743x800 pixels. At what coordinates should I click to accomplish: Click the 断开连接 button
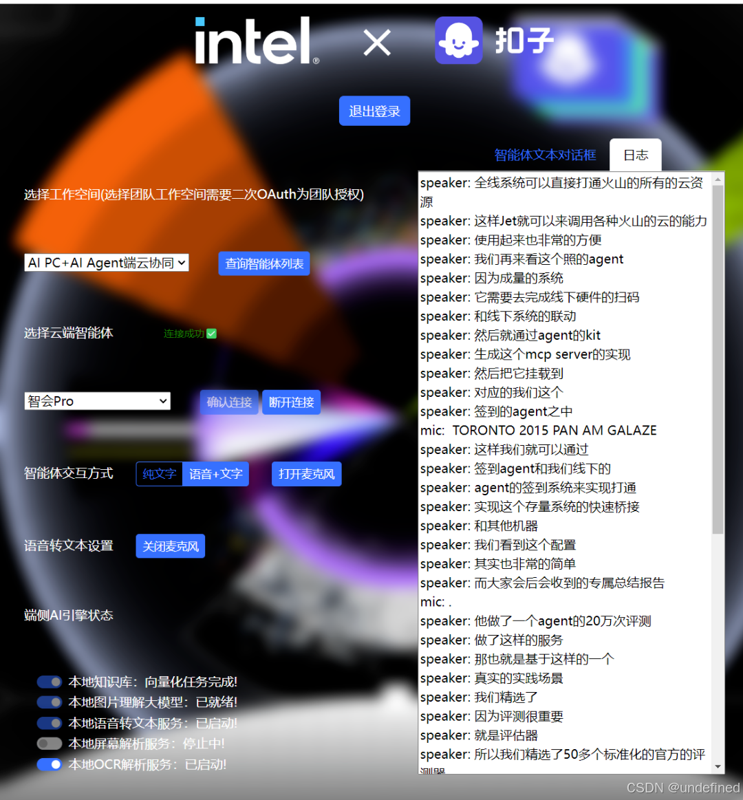coord(292,402)
